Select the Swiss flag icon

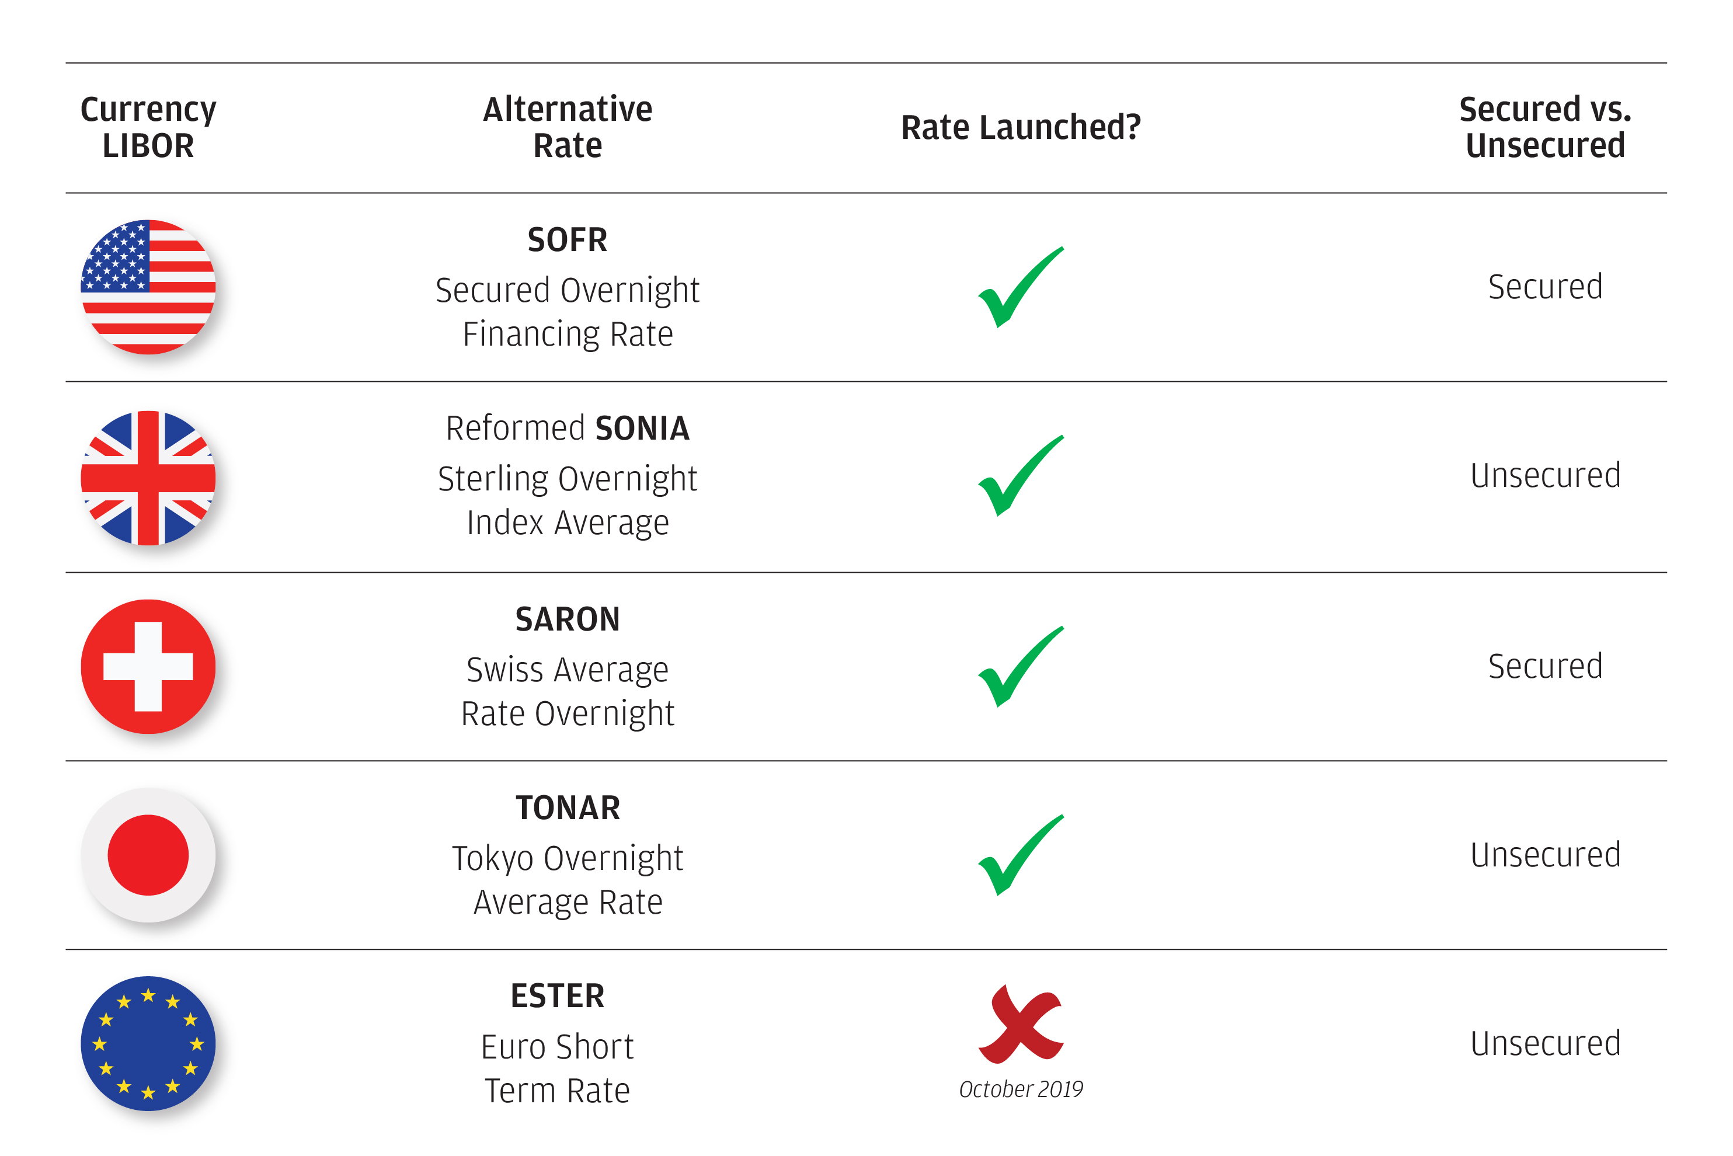(148, 667)
